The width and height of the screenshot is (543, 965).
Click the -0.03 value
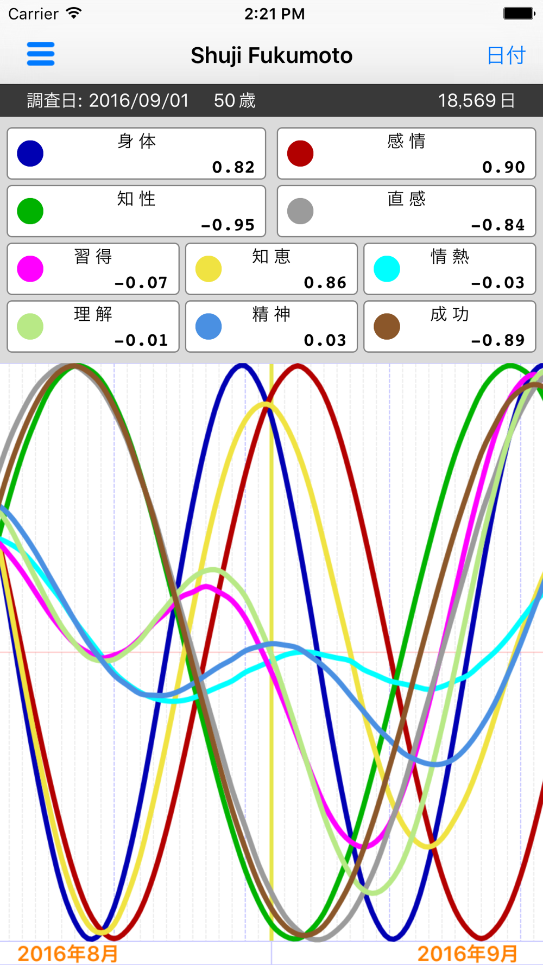point(498,282)
